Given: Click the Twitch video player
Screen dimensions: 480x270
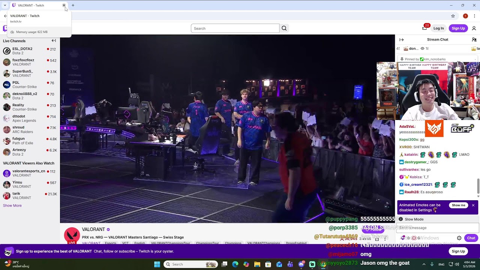Looking at the screenshot, I should click(227, 129).
